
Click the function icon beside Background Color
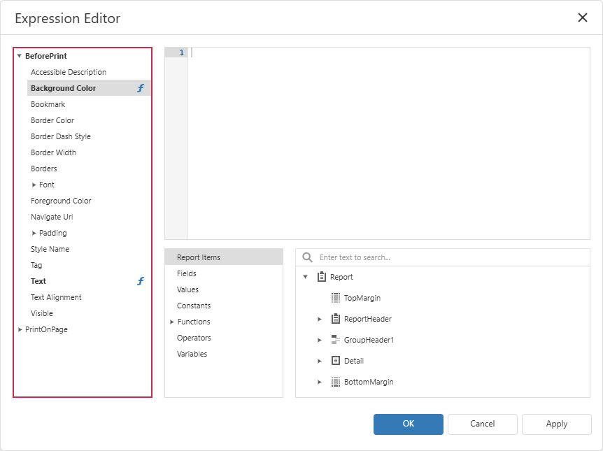tap(141, 88)
